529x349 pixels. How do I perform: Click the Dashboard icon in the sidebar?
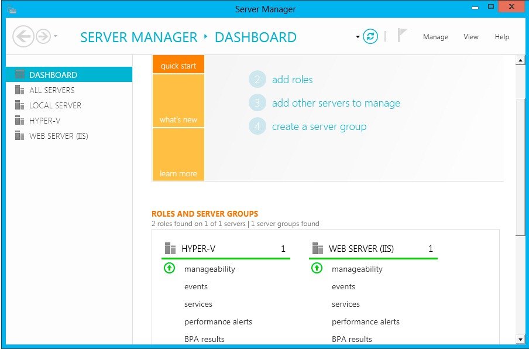[x=20, y=74]
